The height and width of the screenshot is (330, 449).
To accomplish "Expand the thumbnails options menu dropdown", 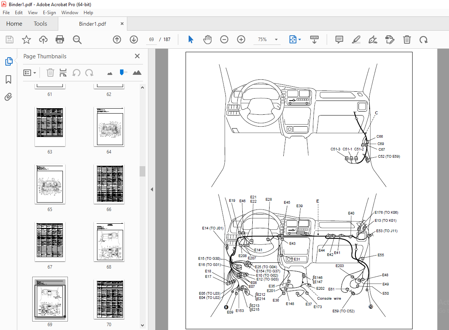I will (x=30, y=73).
